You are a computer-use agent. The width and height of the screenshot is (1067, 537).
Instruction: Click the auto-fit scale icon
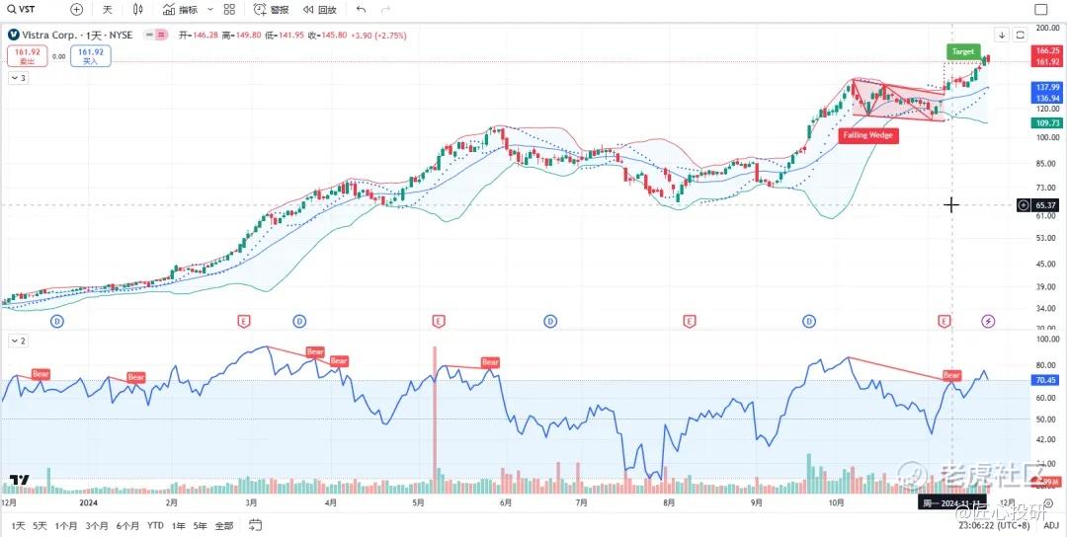coord(1020,34)
